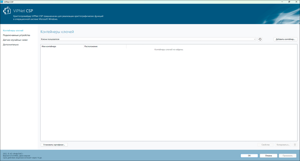Sort by Расположение column header
The image size is (300, 161).
pyautogui.click(x=105, y=47)
